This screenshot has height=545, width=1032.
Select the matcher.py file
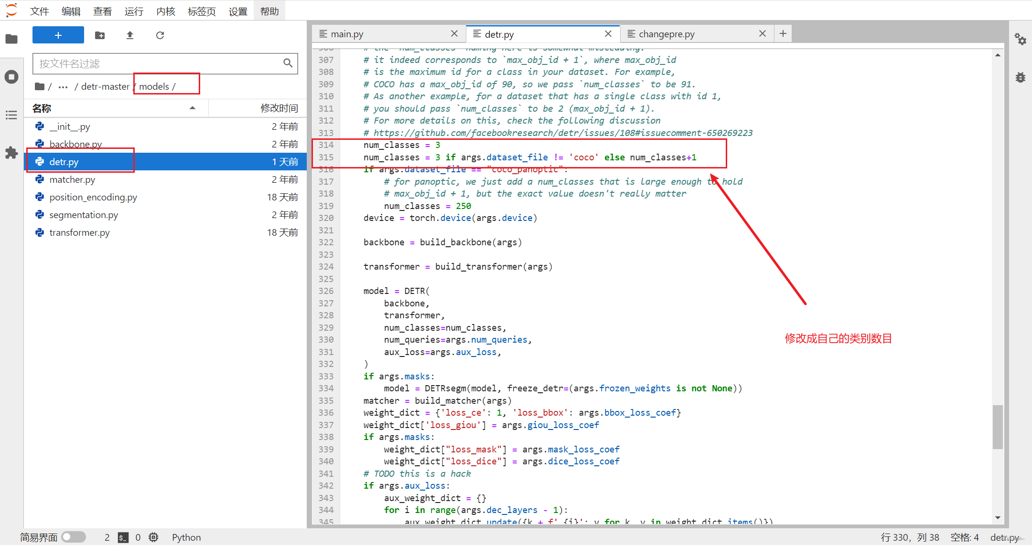pos(165,179)
